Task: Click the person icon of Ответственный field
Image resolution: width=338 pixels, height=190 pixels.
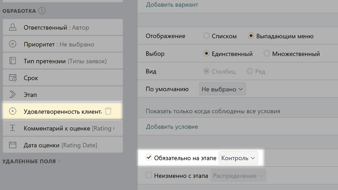Action: click(13, 27)
